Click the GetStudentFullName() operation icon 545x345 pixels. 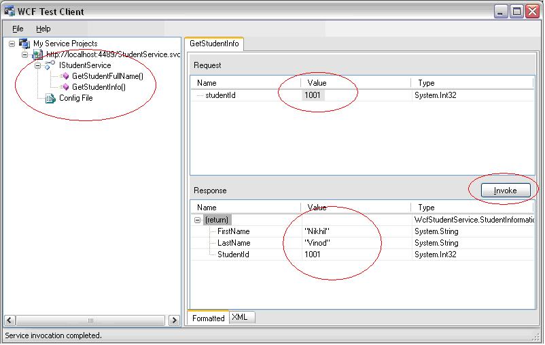[x=65, y=76]
